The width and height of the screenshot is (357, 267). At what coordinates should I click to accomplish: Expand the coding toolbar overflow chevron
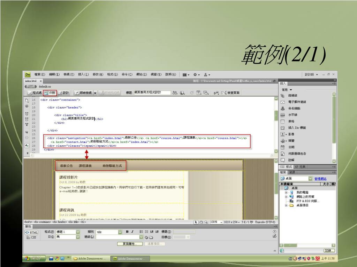27,153
